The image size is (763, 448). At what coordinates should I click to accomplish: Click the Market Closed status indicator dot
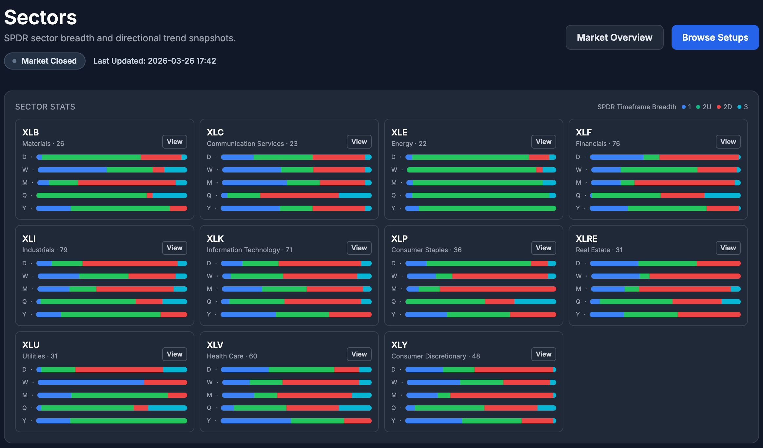pyautogui.click(x=14, y=61)
